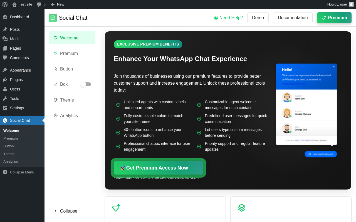Click the WordPress logo icon
Screen dimensions: 356x222
(5, 4)
